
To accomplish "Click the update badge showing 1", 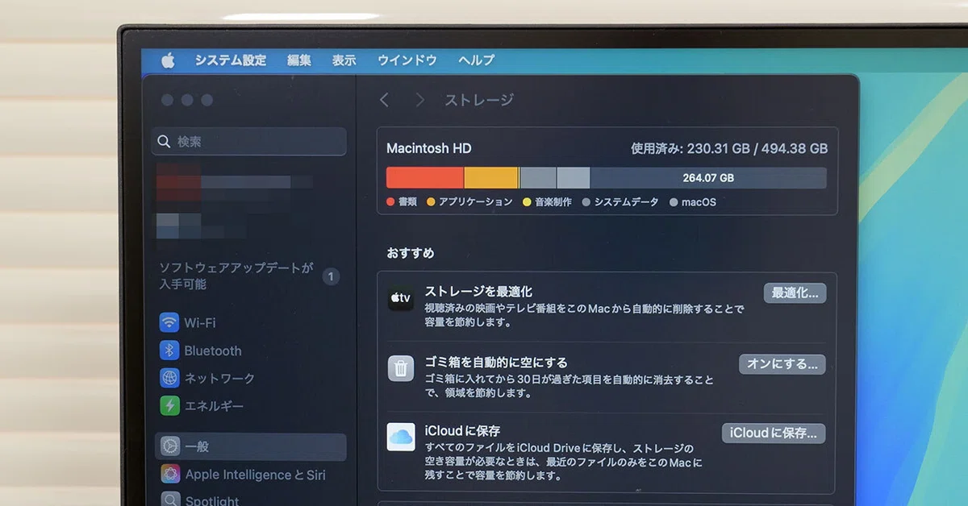I will (330, 277).
